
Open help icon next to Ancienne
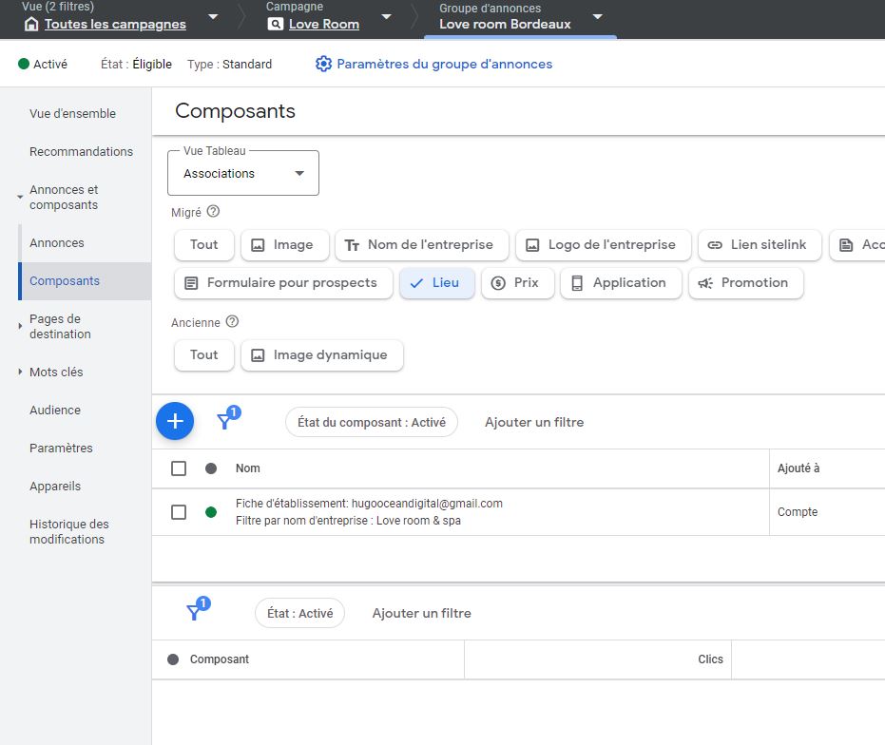point(232,322)
